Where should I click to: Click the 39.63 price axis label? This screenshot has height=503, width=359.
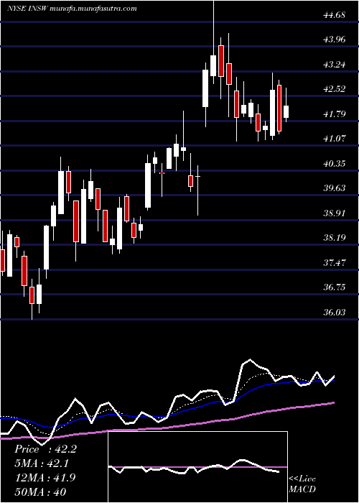334,188
